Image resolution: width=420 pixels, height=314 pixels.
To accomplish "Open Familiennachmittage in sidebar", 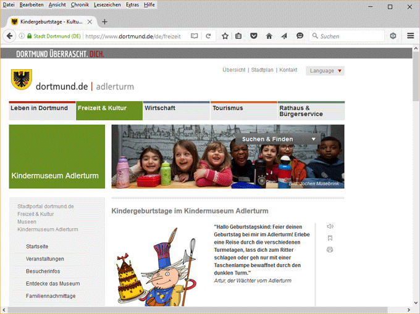I will point(51,296).
